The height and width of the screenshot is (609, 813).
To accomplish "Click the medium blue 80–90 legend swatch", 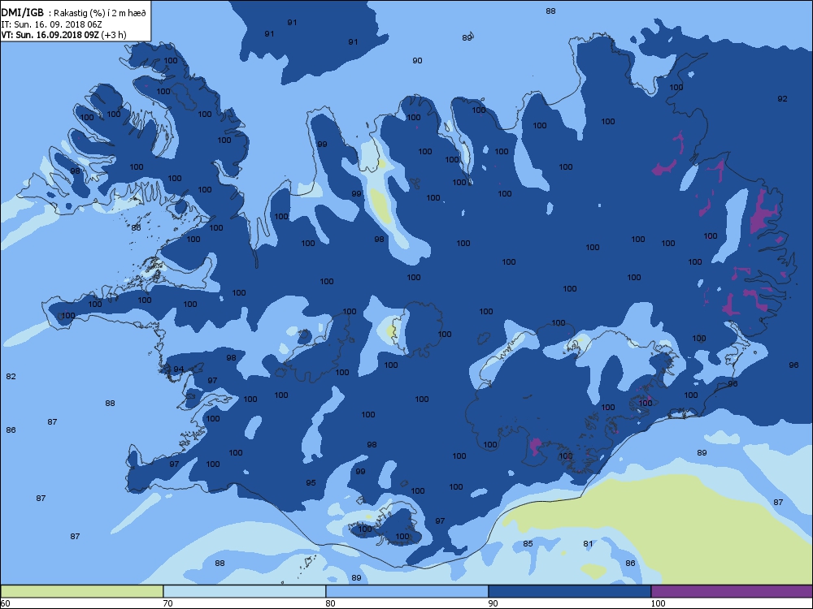I will (407, 591).
